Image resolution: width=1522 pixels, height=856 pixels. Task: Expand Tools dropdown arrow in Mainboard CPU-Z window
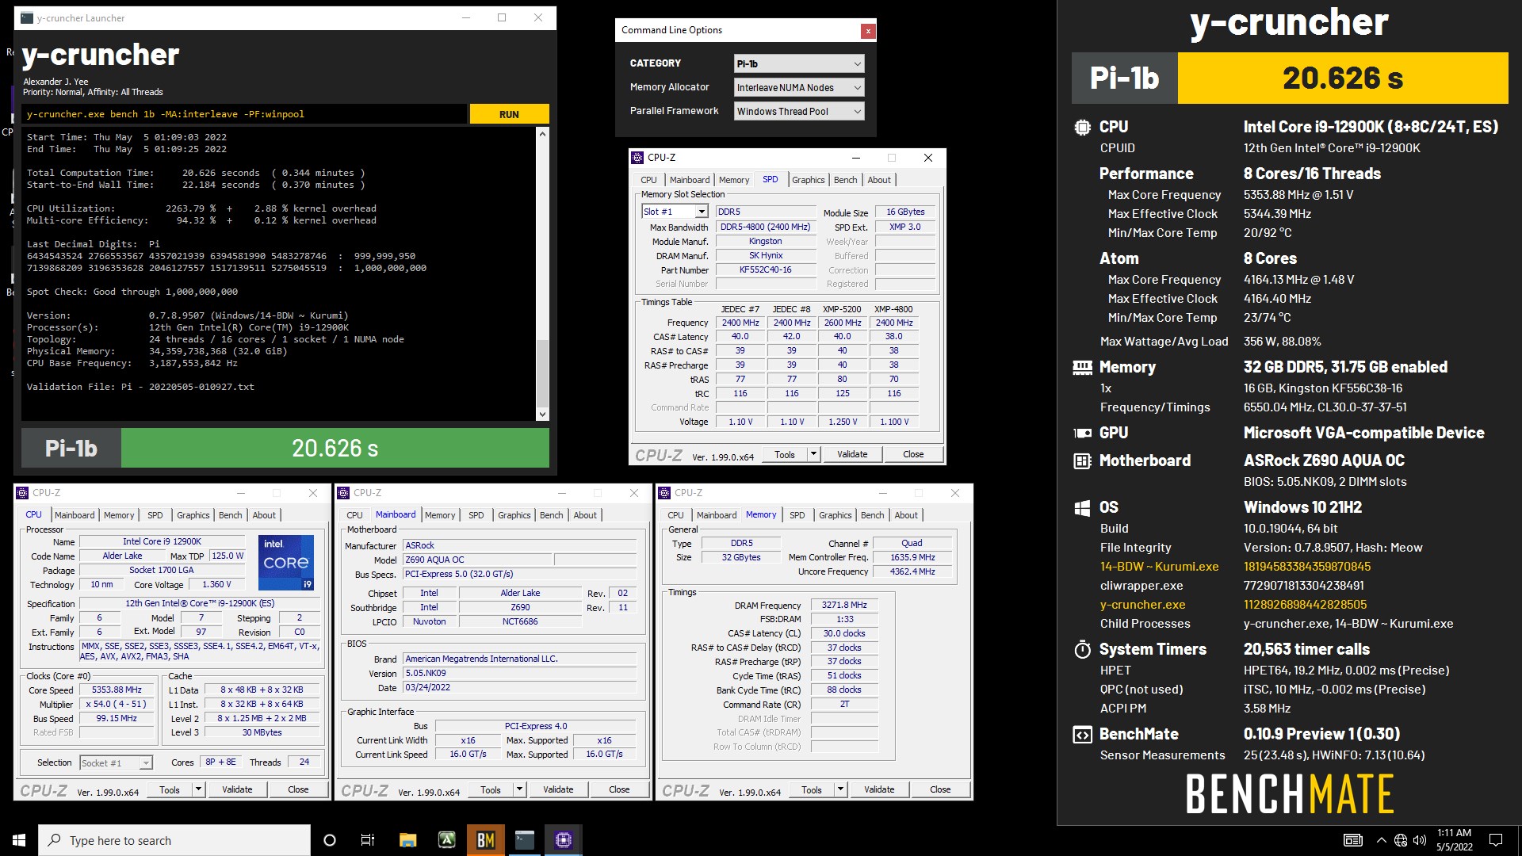[x=519, y=789]
